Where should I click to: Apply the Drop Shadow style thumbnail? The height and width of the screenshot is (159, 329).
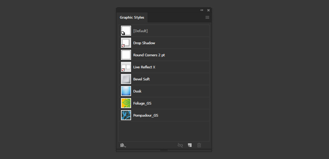126,43
